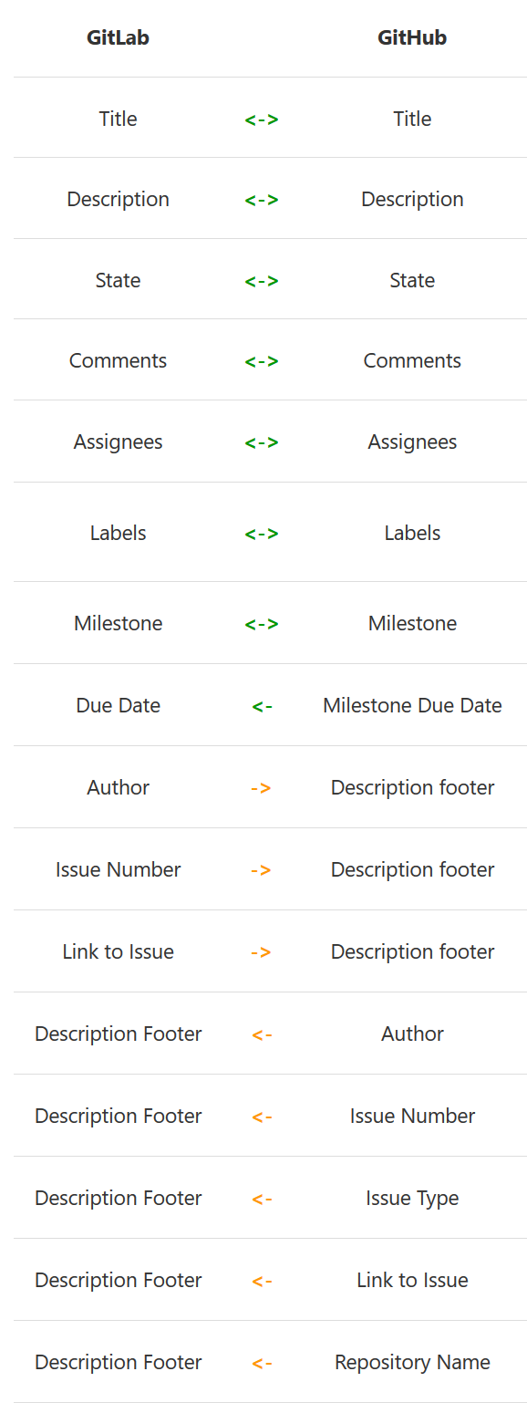The width and height of the screenshot is (527, 1413).
Task: Click the GitLab Due Date cell
Action: click(x=118, y=705)
